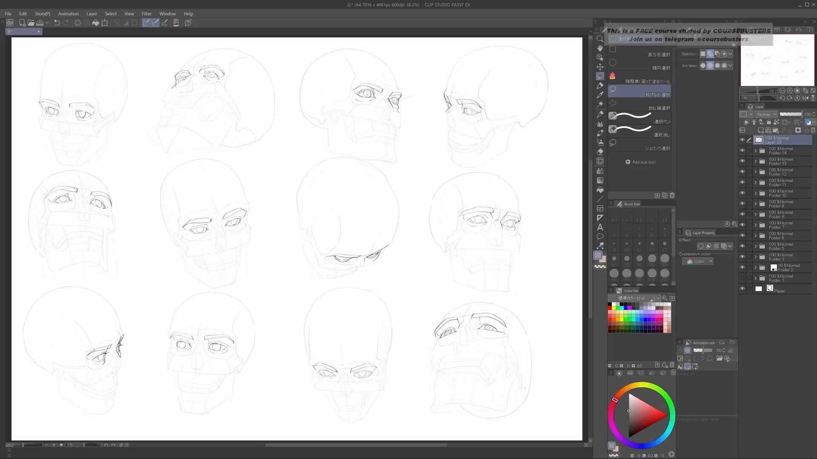Select the Zoom magnifier tool
The image size is (817, 459).
coord(600,39)
